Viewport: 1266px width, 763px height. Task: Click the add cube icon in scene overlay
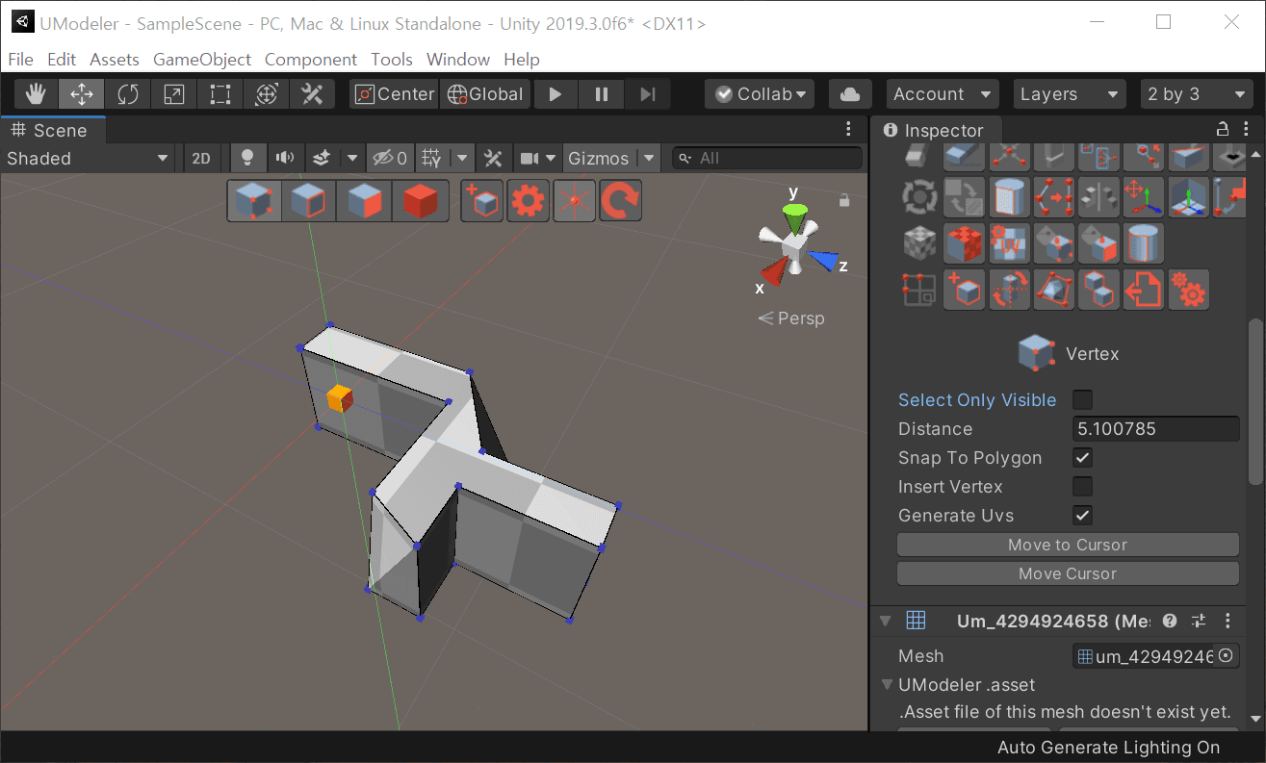[x=482, y=201]
